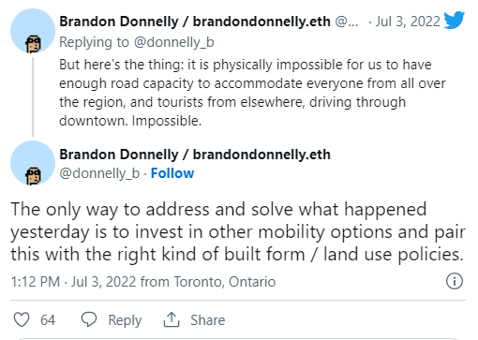This screenshot has height=340, width=478.
Task: Follow @donnelly_b via Follow link
Action: pos(172,173)
